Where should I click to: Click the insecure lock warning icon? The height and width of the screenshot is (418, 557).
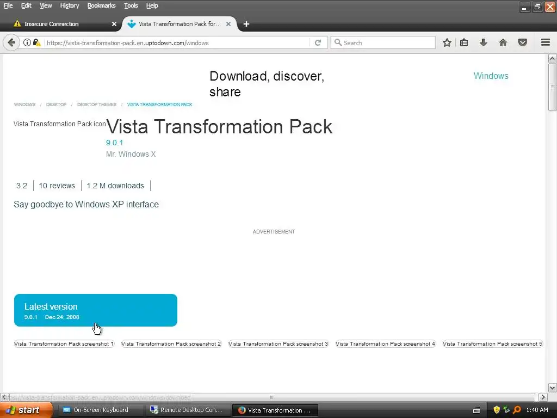36,42
